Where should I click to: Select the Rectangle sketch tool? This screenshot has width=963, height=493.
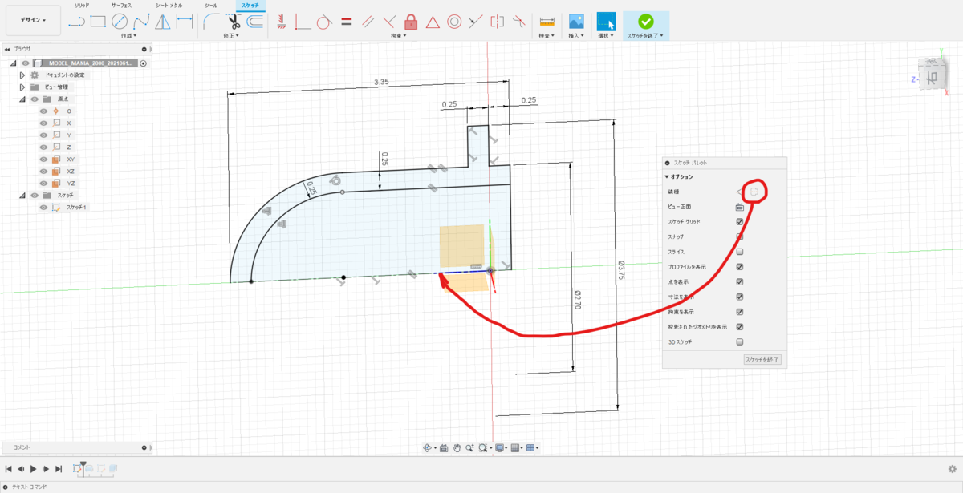click(x=99, y=22)
